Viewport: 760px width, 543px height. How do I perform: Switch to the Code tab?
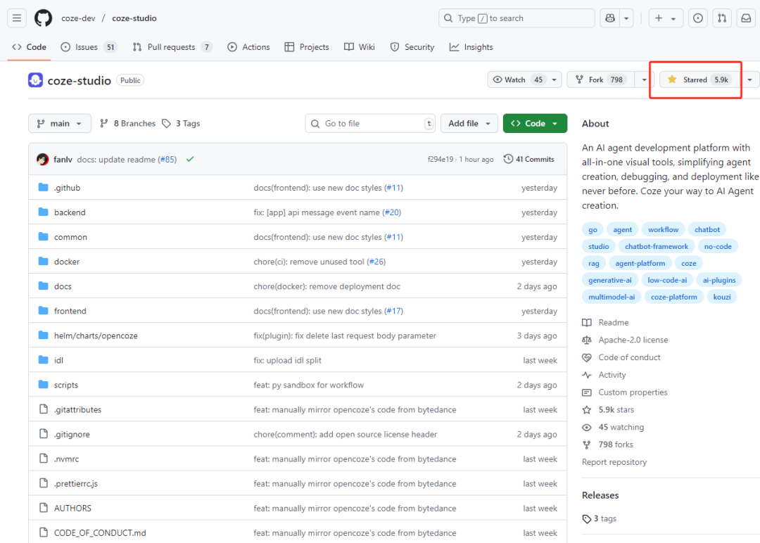click(29, 47)
